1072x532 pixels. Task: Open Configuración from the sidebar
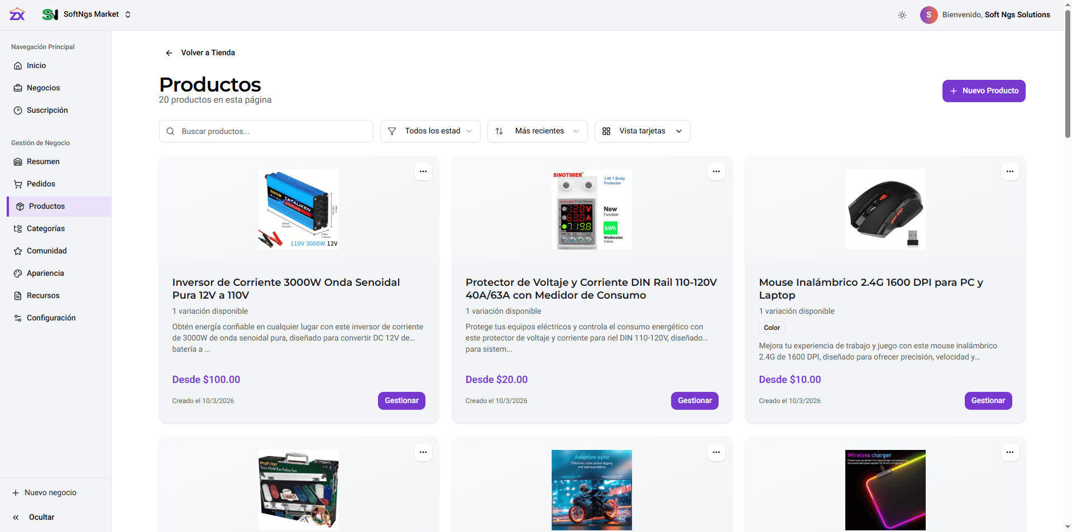(x=51, y=318)
